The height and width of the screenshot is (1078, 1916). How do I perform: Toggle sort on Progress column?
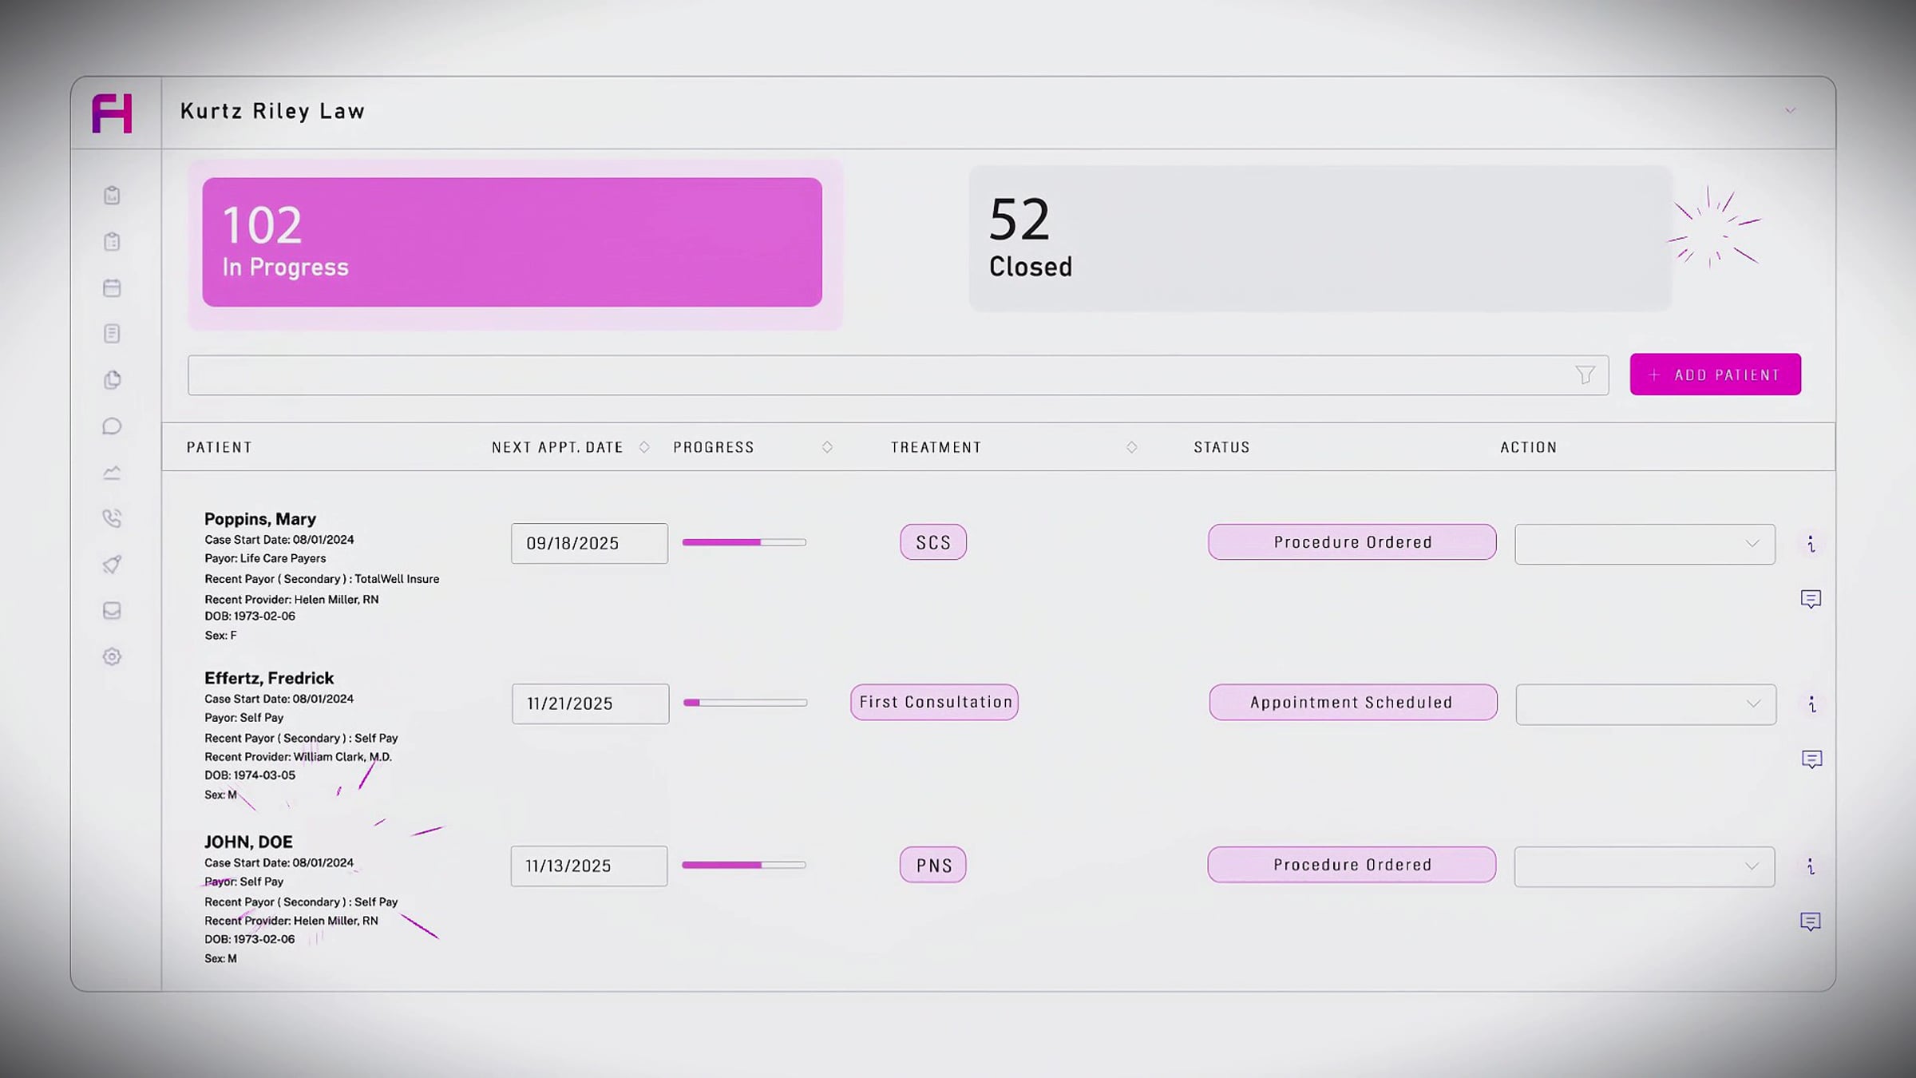[x=827, y=447]
